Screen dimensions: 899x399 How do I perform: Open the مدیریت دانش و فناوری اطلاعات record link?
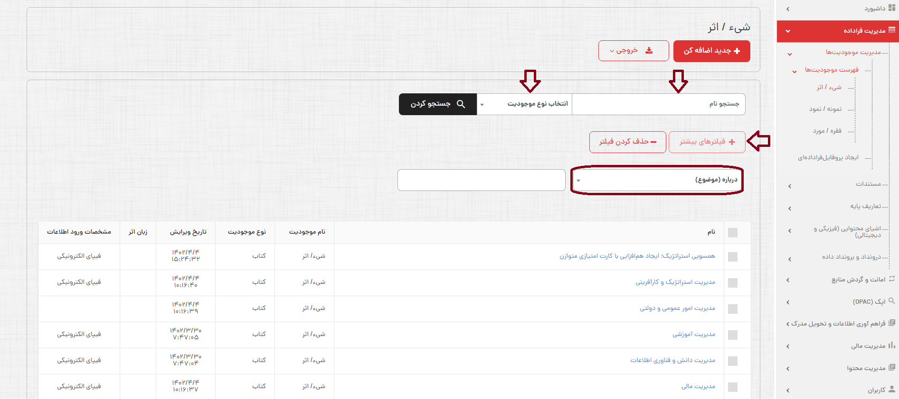672,360
